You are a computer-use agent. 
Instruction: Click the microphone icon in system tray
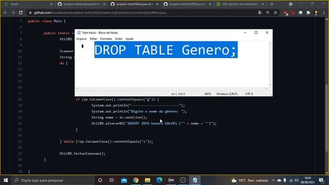tap(285, 180)
